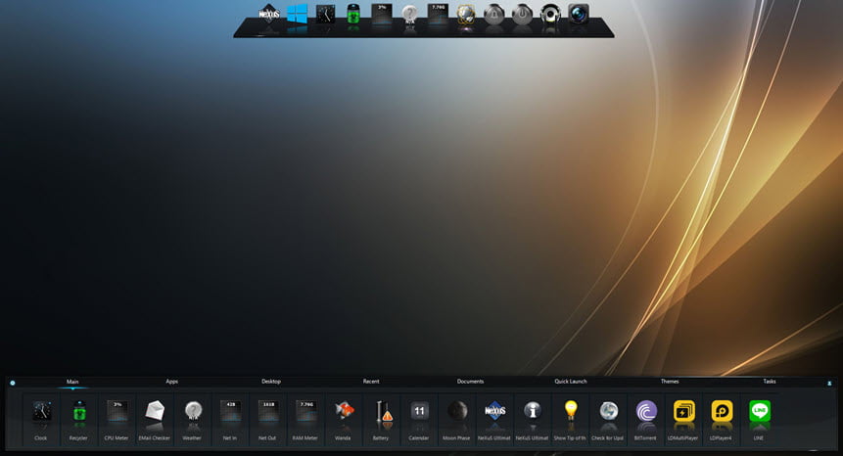This screenshot has height=456, width=843.
Task: Switch to the Main tab
Action: [72, 382]
